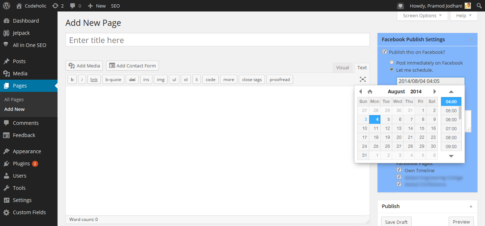This screenshot has width=485, height=226.
Task: Open the comments bubble icon in admin bar
Action: point(73,6)
